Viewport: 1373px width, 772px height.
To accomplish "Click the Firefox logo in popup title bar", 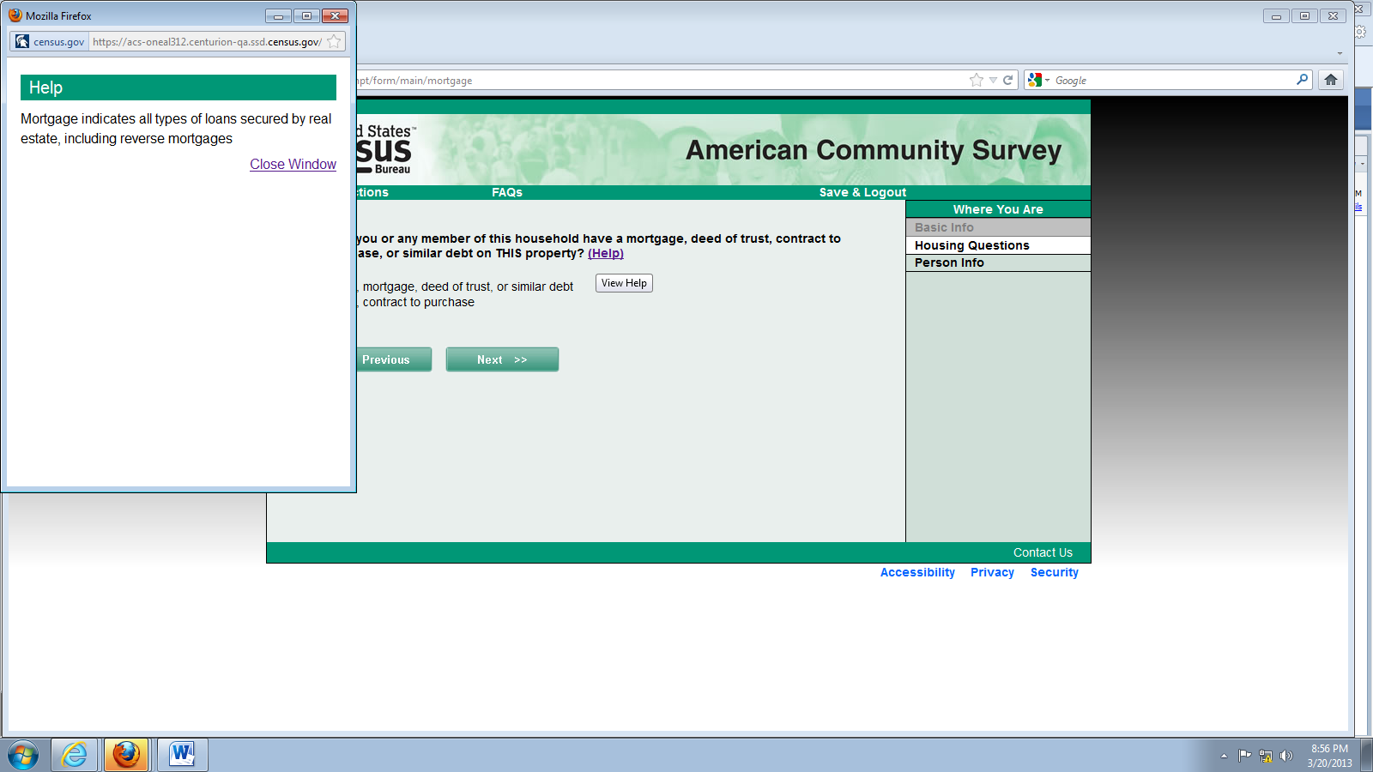I will [15, 15].
